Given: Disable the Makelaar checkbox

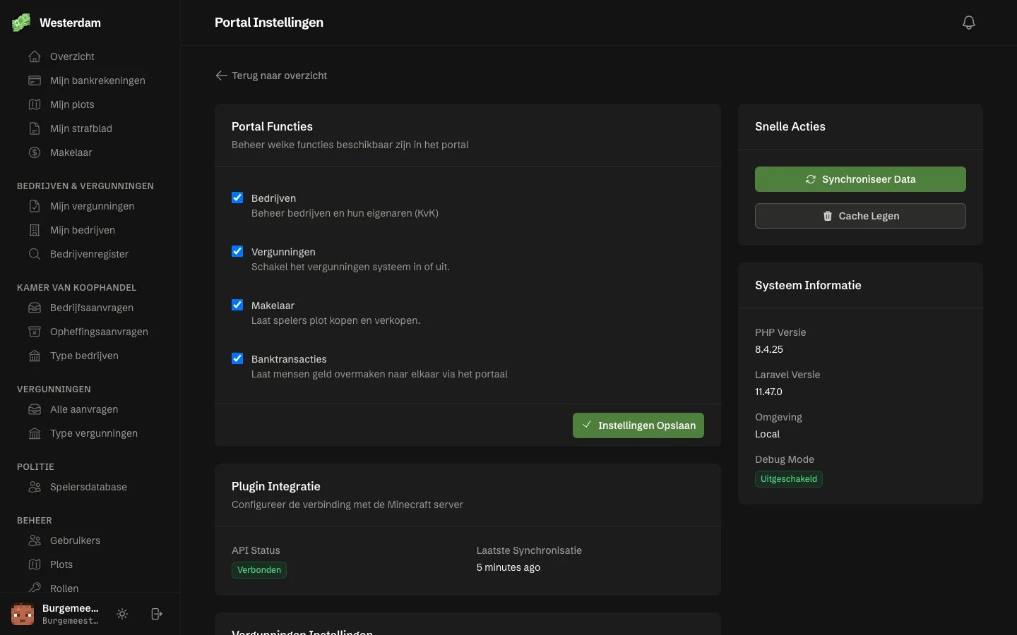Looking at the screenshot, I should tap(237, 305).
